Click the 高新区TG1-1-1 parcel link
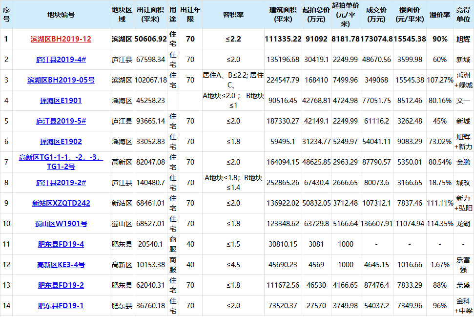 tap(61, 162)
